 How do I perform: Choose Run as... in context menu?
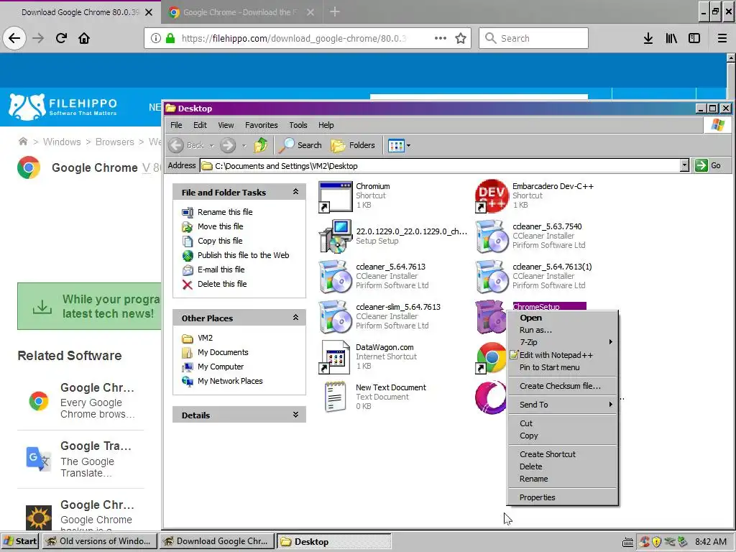[562, 330]
